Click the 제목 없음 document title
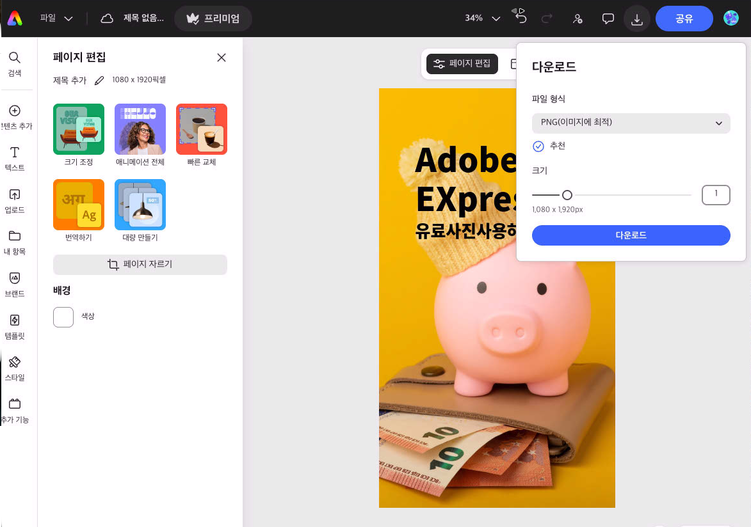 [x=143, y=18]
